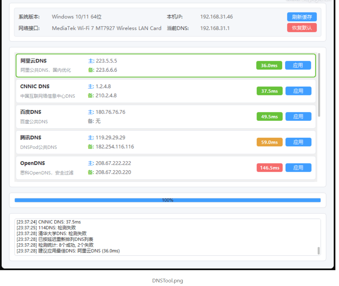Click the 刷新缓存 refresh cache button
Image resolution: width=339 pixels, height=286 pixels.
pos(301,17)
